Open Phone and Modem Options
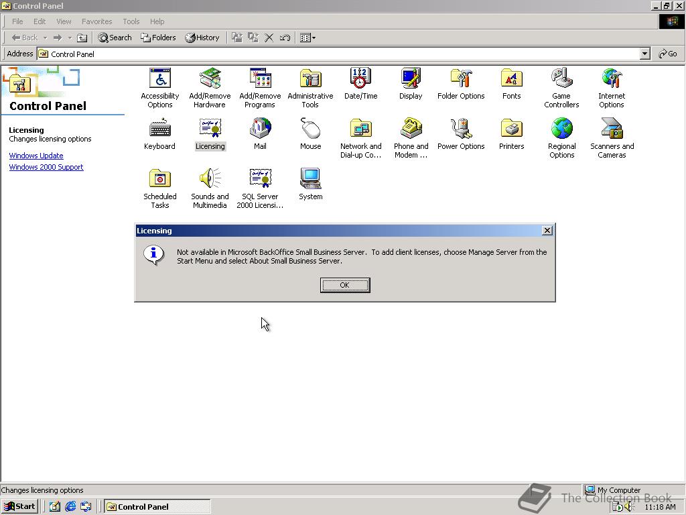 coord(411,138)
